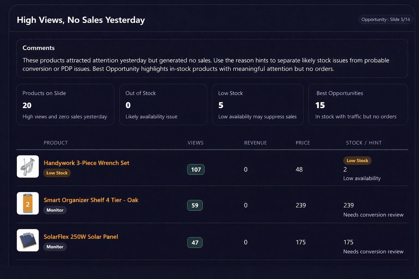This screenshot has height=279, width=419.
Task: Click the VIEWS column header
Action: 195,143
